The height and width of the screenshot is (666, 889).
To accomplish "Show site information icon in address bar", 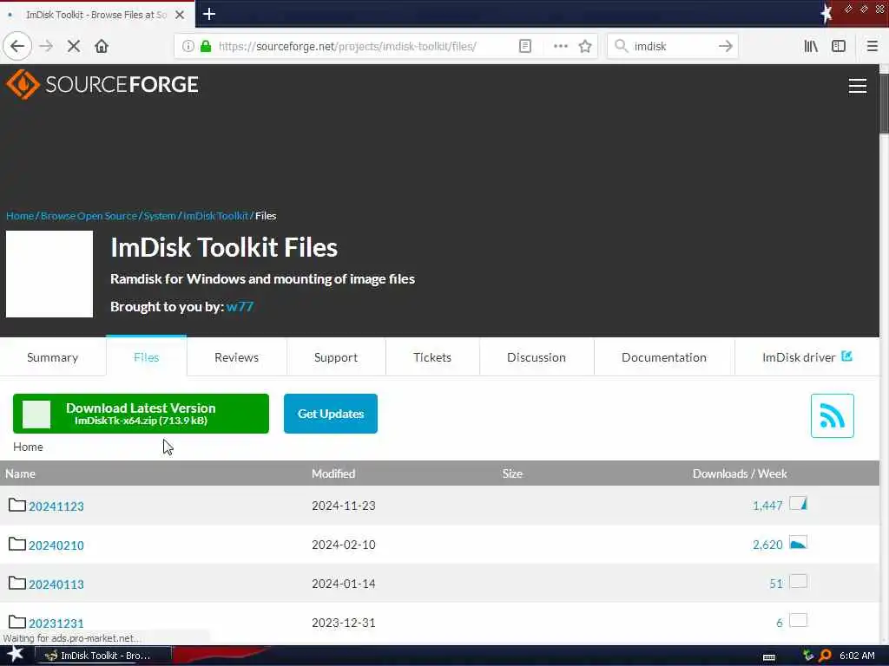I will [x=188, y=47].
